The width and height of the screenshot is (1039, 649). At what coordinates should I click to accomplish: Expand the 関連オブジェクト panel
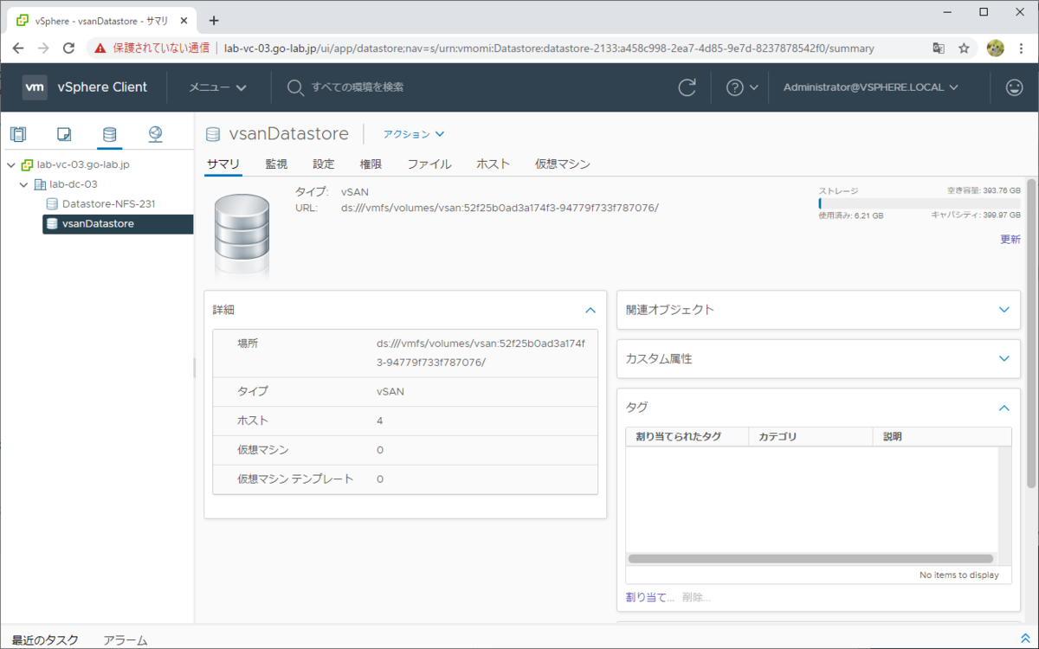pos(1004,310)
